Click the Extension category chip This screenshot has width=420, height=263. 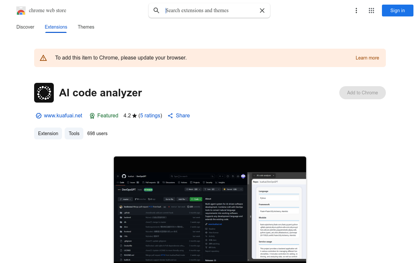tap(48, 133)
